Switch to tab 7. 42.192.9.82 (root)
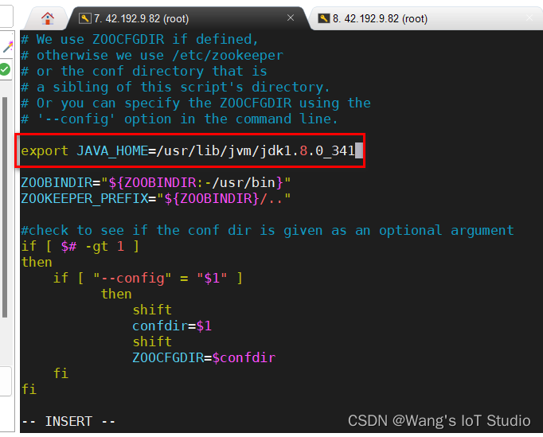This screenshot has width=543, height=437. click(141, 18)
